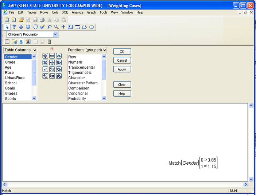256x195 pixels.
Task: Click the Cancel button
Action: coord(122,60)
